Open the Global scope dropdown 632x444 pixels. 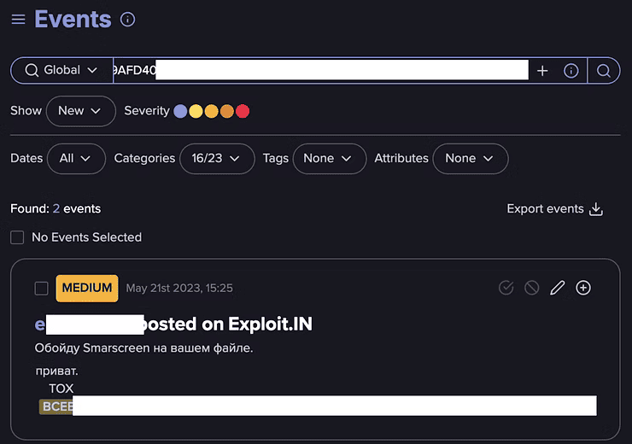(x=61, y=70)
